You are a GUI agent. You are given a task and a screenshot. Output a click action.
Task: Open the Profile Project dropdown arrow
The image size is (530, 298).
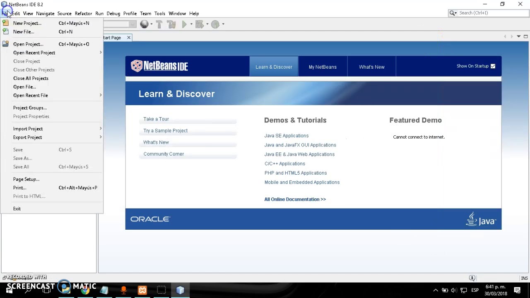coord(223,24)
